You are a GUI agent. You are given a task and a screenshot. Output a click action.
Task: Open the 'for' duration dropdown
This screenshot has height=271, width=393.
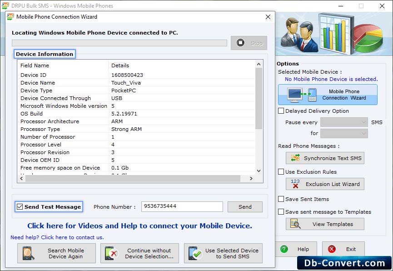click(x=344, y=133)
